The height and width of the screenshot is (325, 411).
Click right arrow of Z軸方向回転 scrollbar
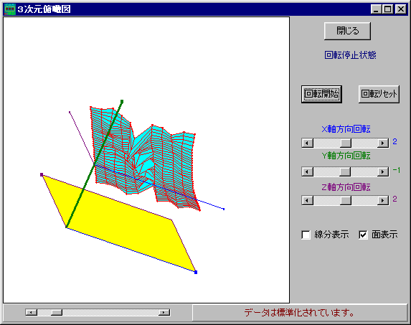click(x=383, y=200)
